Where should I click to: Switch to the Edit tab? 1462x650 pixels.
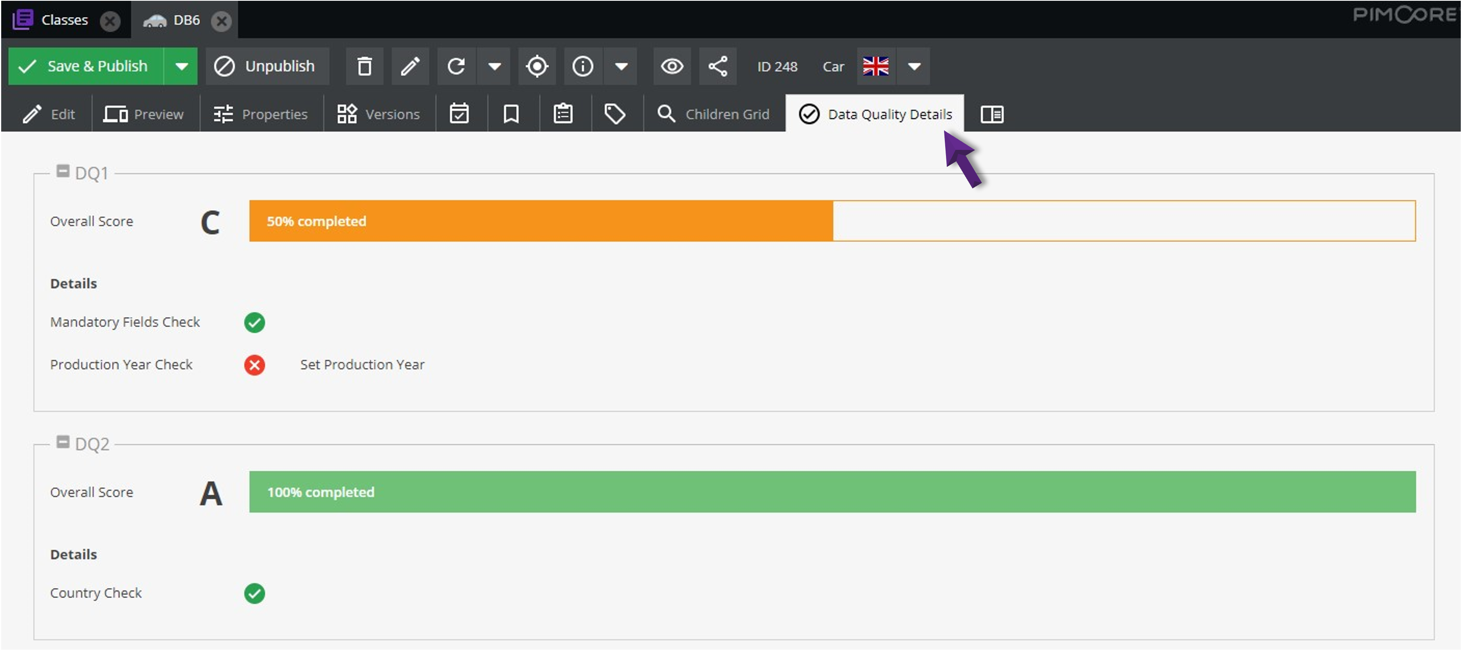click(50, 114)
